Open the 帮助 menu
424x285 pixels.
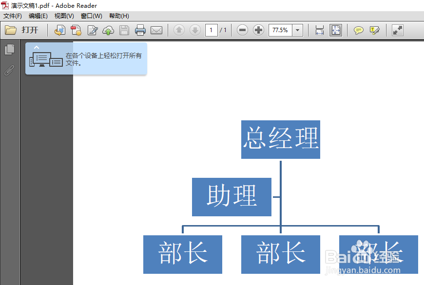[x=118, y=16]
